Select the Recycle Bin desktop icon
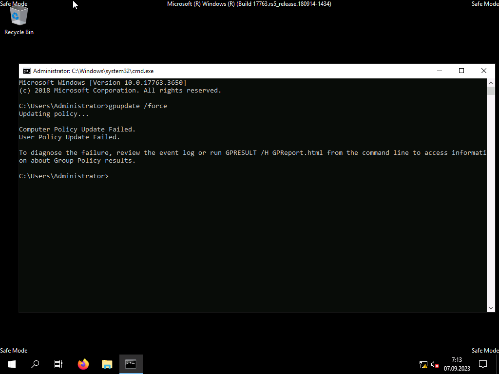 (x=19, y=20)
